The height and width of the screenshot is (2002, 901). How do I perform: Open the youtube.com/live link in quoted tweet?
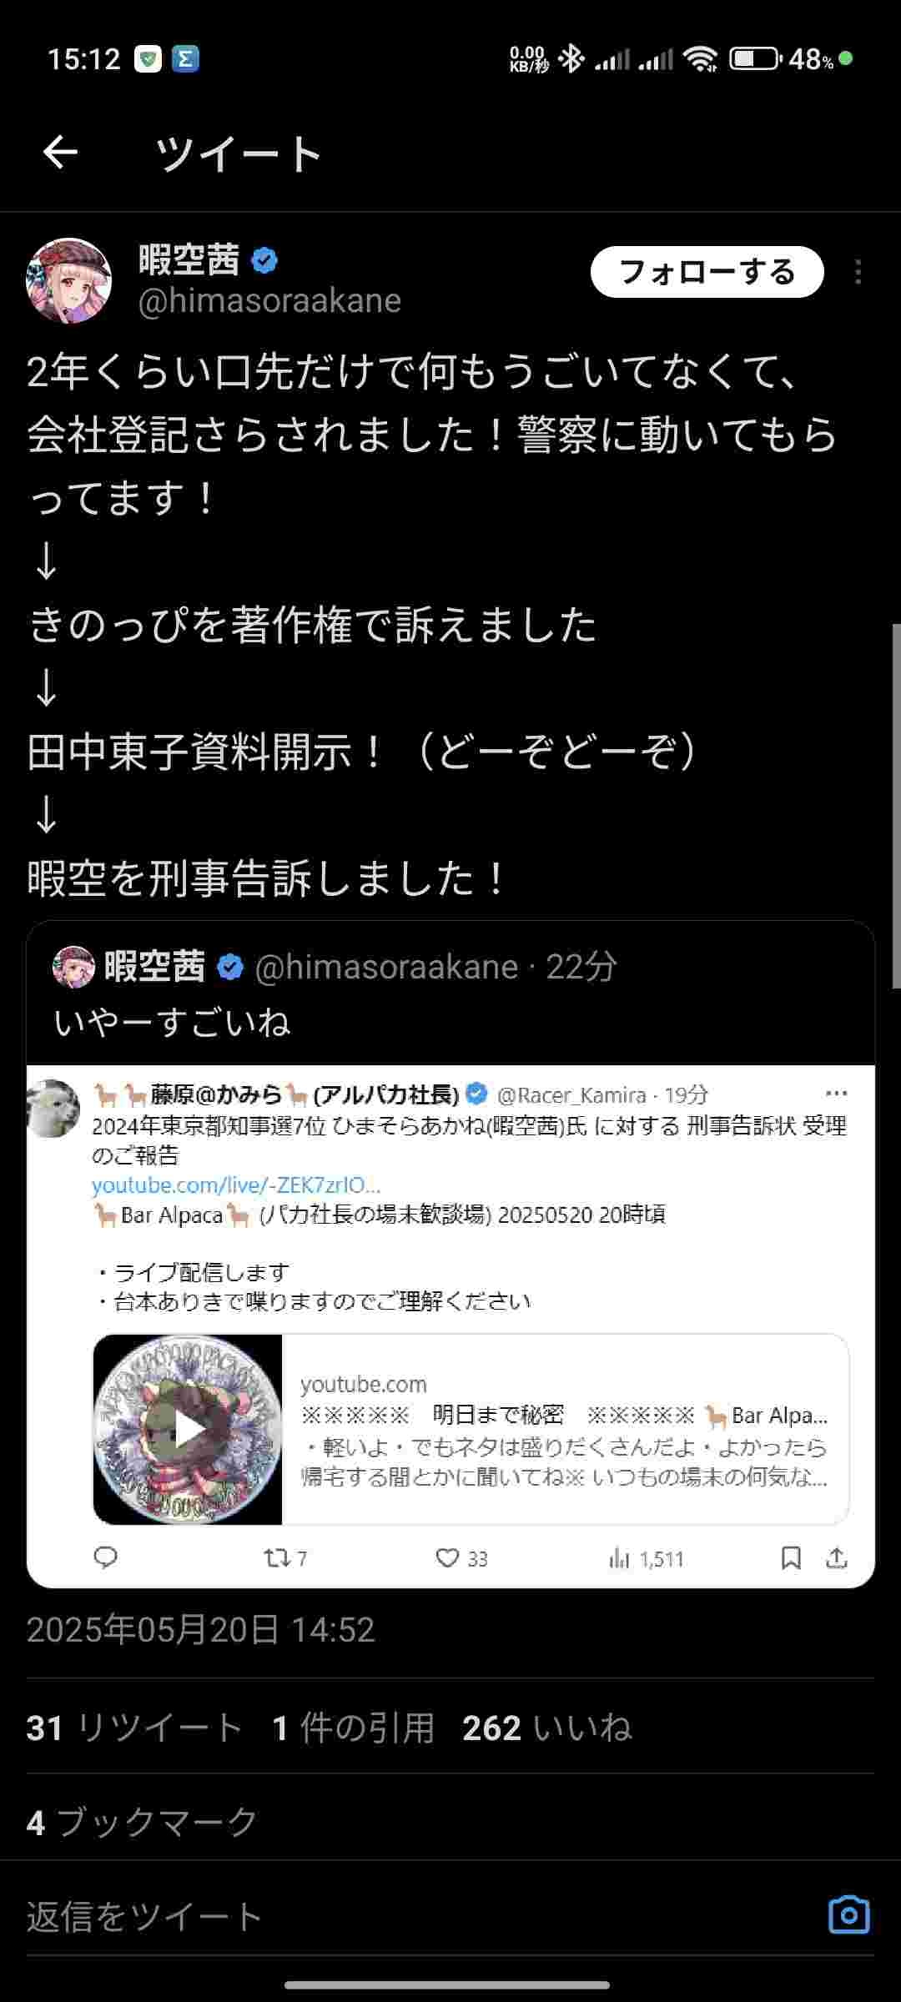pyautogui.click(x=236, y=1185)
